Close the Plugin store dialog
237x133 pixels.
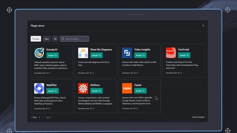point(203,25)
